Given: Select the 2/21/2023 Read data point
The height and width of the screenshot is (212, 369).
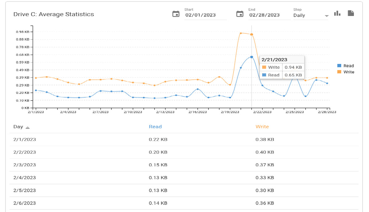Looking at the screenshot, I should pos(251,57).
